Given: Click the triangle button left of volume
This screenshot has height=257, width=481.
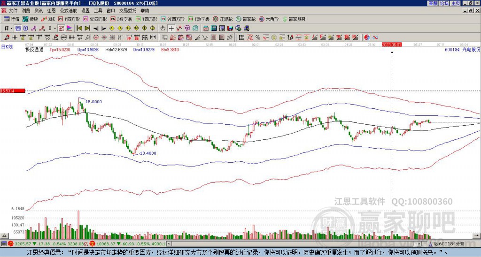Looking at the screenshot, I should 4,235.
